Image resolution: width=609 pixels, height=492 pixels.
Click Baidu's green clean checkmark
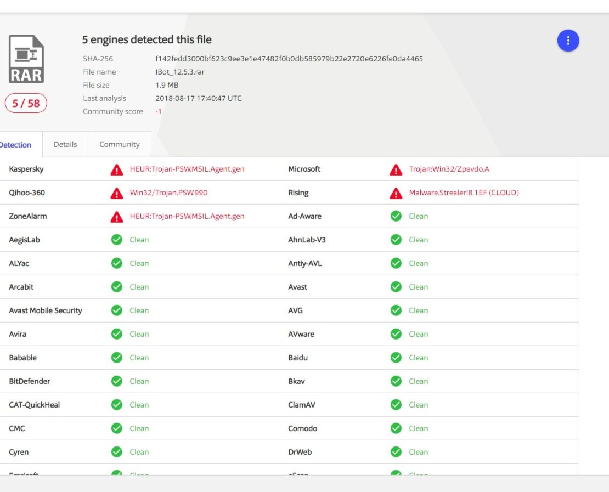pyautogui.click(x=396, y=357)
